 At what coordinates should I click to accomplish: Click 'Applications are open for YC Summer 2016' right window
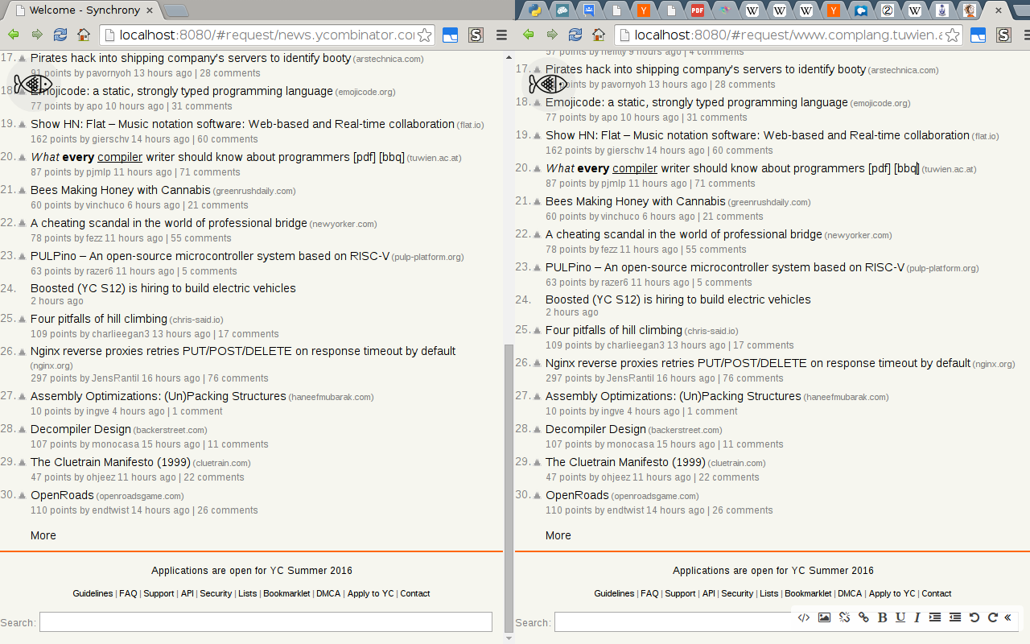pyautogui.click(x=773, y=571)
